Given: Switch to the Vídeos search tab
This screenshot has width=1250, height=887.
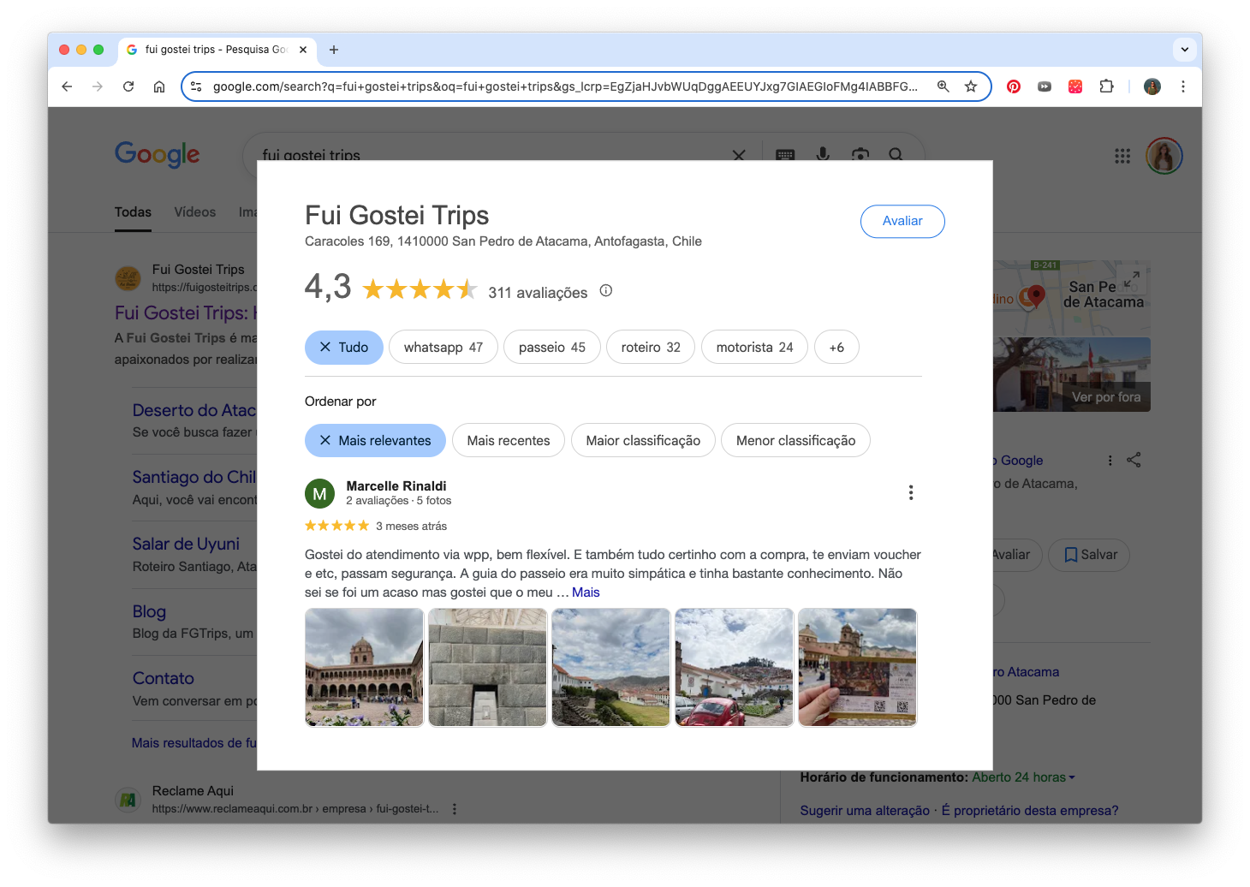Looking at the screenshot, I should (x=195, y=212).
